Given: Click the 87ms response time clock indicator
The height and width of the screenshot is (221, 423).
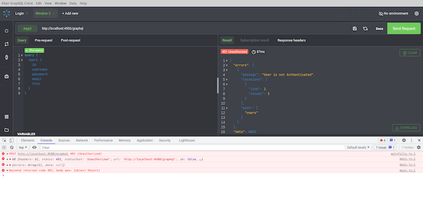Looking at the screenshot, I should point(258,51).
